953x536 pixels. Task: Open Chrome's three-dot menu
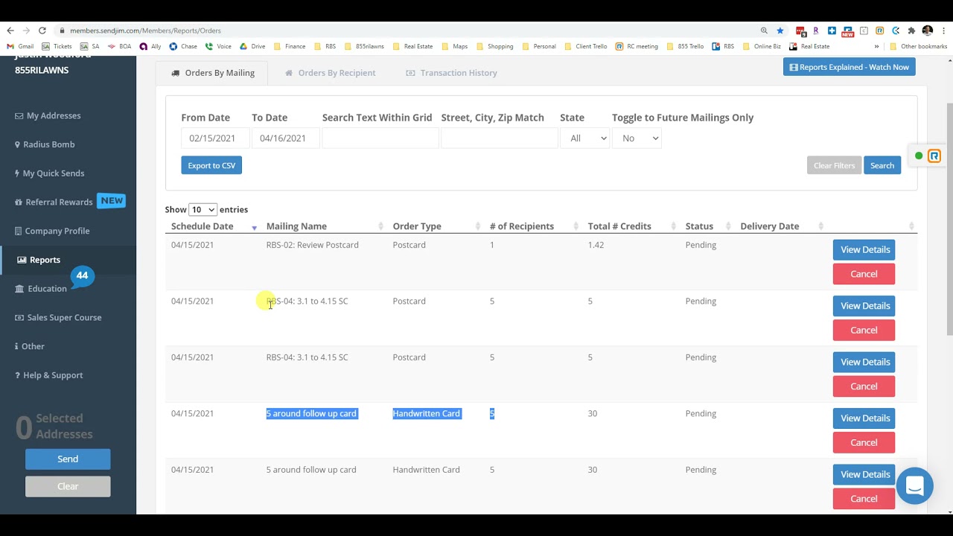click(x=943, y=31)
